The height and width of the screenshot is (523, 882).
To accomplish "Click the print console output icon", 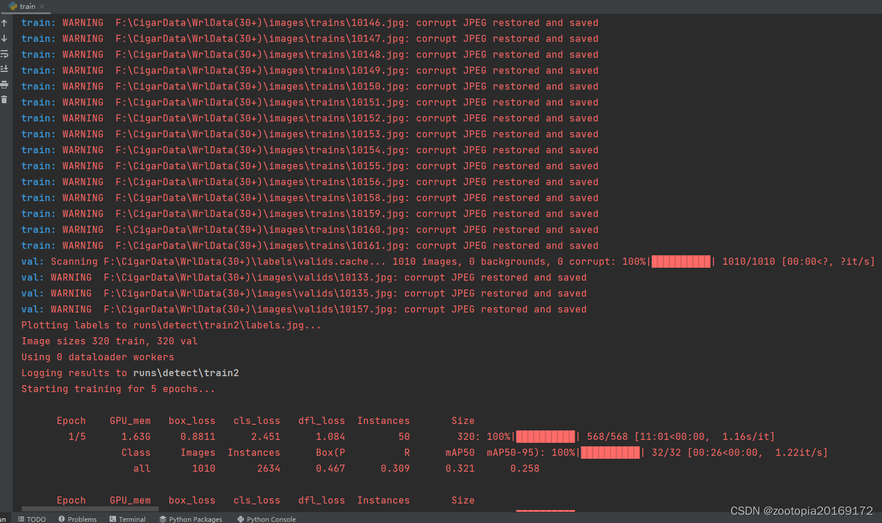I will coord(4,84).
